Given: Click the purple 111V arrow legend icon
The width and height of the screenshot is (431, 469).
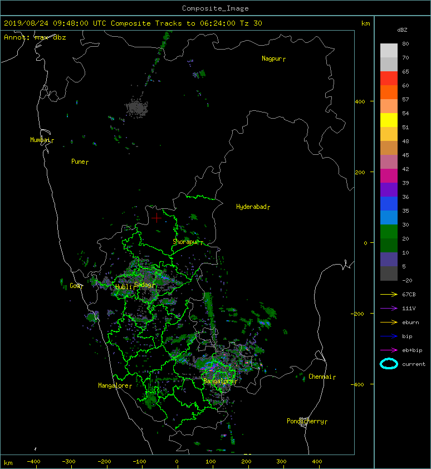Looking at the screenshot, I should [x=389, y=309].
